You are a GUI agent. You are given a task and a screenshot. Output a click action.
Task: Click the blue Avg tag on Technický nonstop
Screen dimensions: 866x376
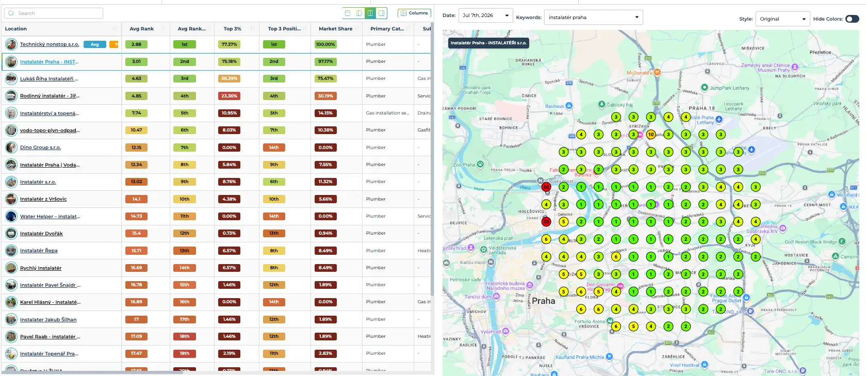pos(95,44)
